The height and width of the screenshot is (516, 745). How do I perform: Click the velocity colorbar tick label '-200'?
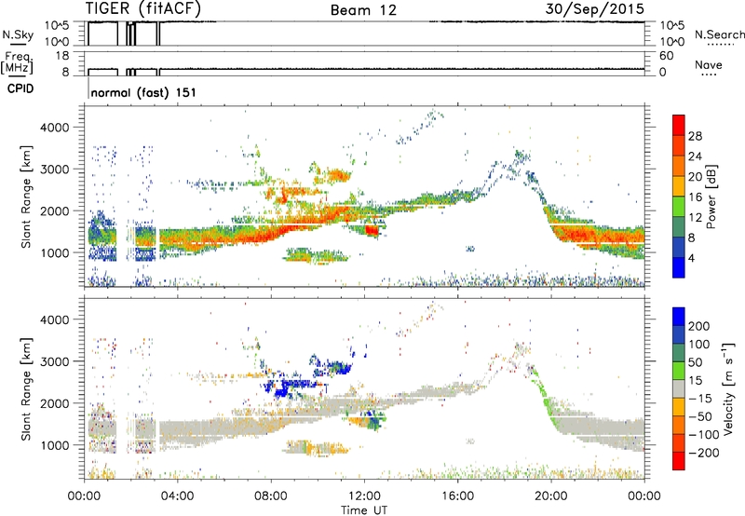click(x=703, y=453)
